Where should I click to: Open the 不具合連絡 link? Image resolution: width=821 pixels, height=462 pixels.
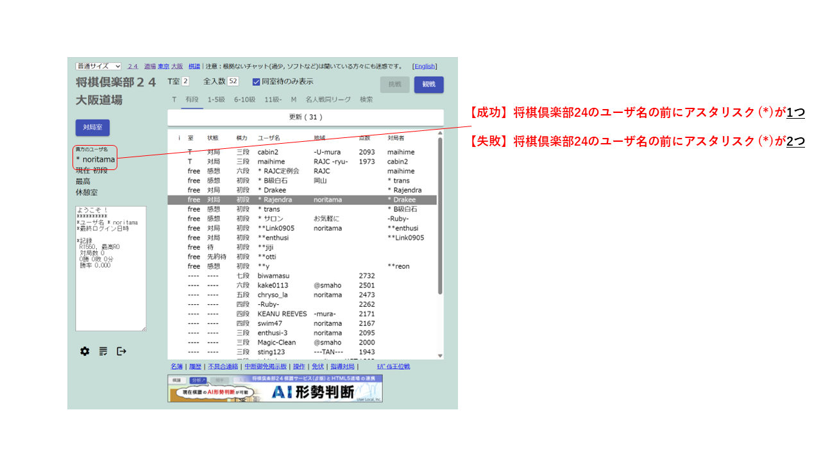coord(223,366)
